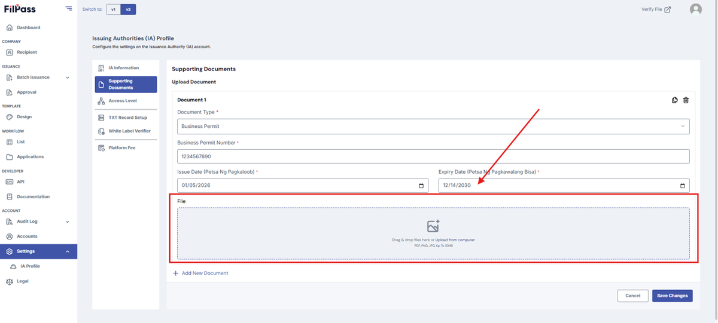Delete Document 1 with trash icon
This screenshot has height=323, width=718.
coord(686,100)
